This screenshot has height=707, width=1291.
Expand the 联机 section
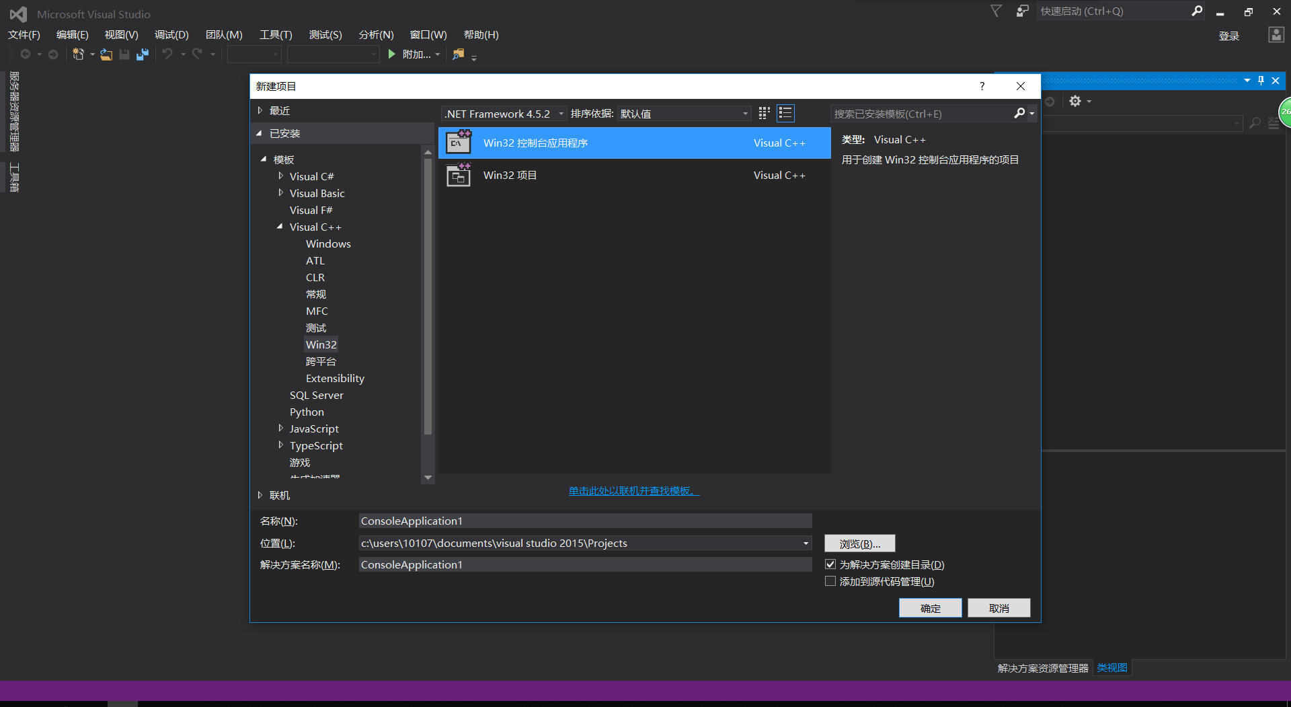(x=260, y=495)
